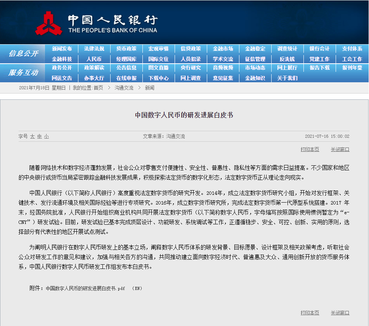Open 在线申报 navigation item
369x326 pixels.
coord(126,78)
